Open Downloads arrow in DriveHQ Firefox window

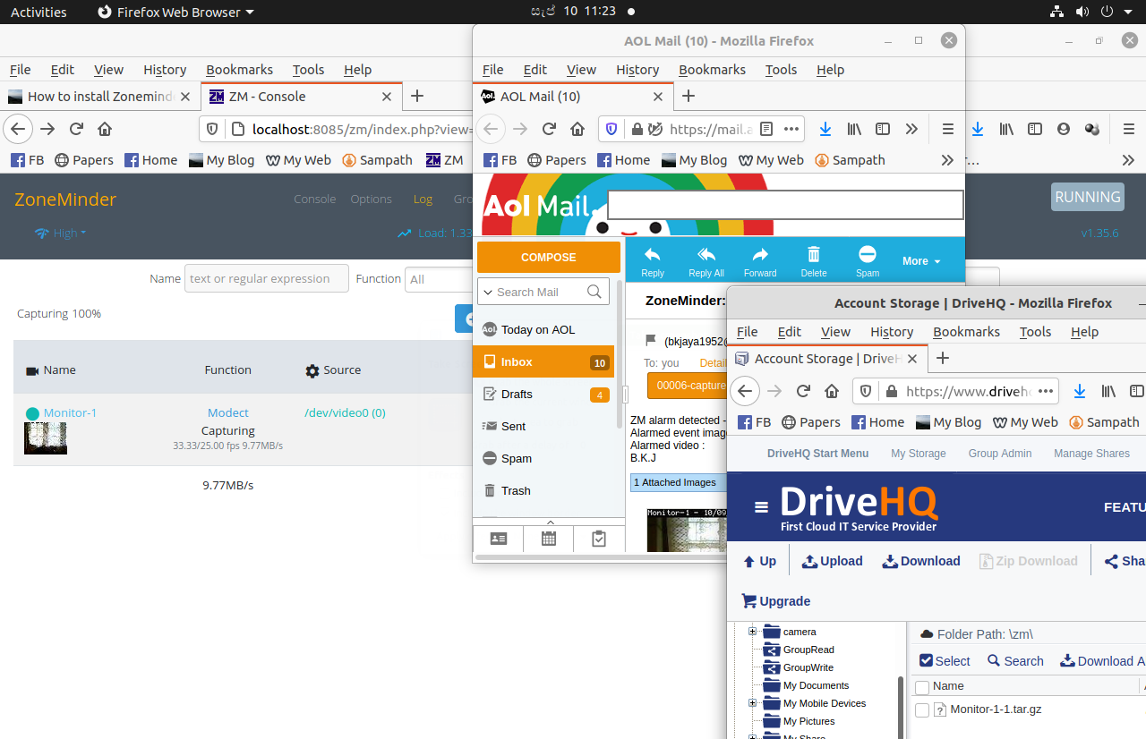point(1080,391)
